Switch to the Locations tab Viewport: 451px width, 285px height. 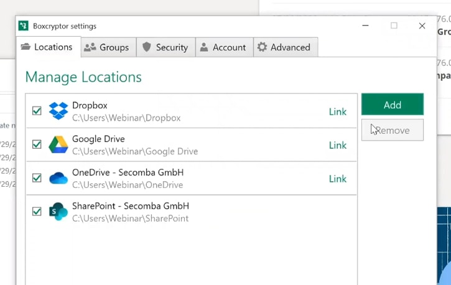[x=48, y=47]
